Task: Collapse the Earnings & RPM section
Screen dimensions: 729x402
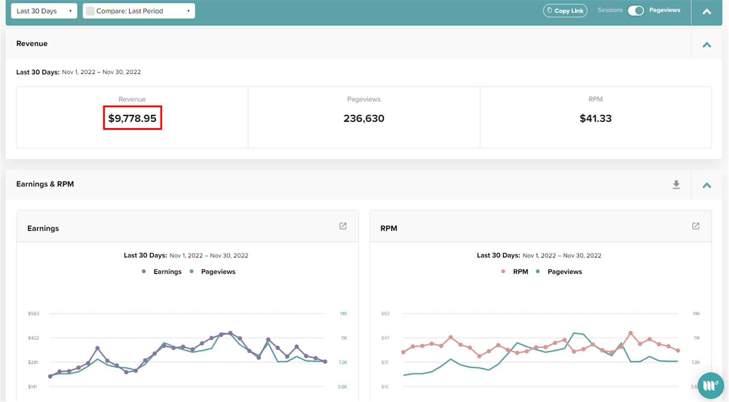Action: [707, 185]
